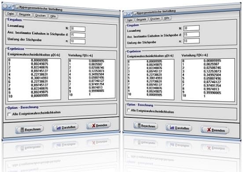Screen dimensions: 243x172
Task: Select row 7 in right Verteilung list
Action: 208,85
